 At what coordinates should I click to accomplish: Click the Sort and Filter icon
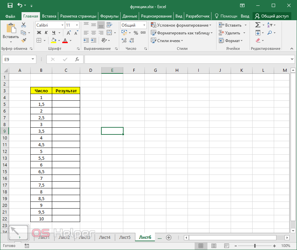pos(270,25)
